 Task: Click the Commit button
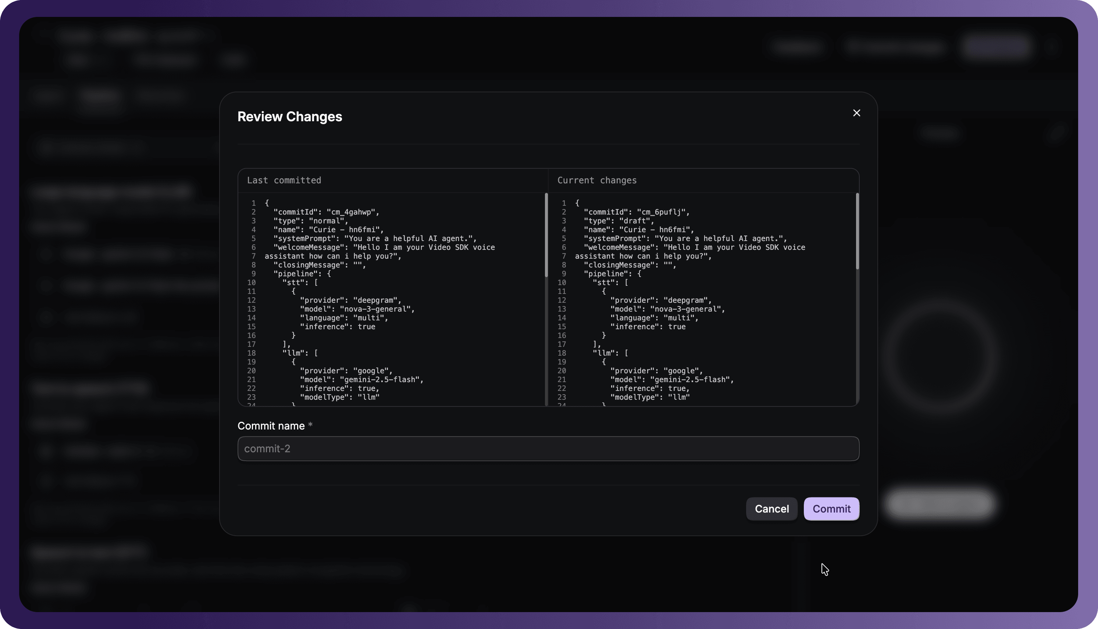[x=831, y=508]
